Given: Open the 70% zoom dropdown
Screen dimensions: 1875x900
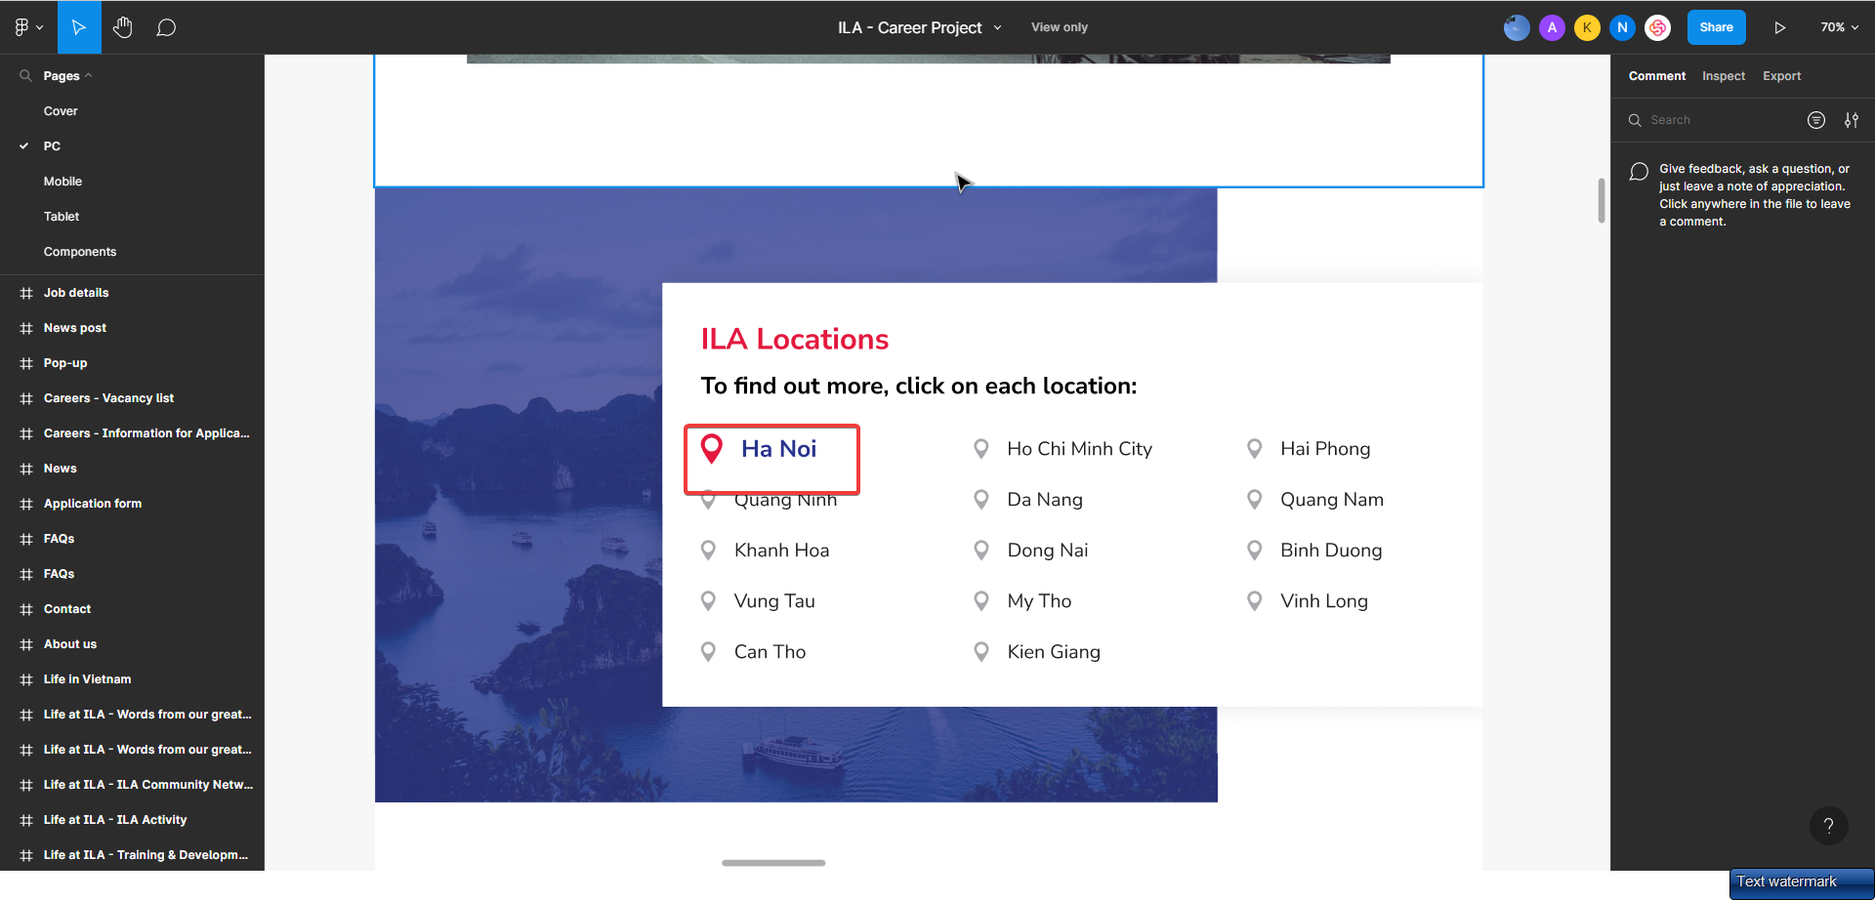Looking at the screenshot, I should [1839, 27].
